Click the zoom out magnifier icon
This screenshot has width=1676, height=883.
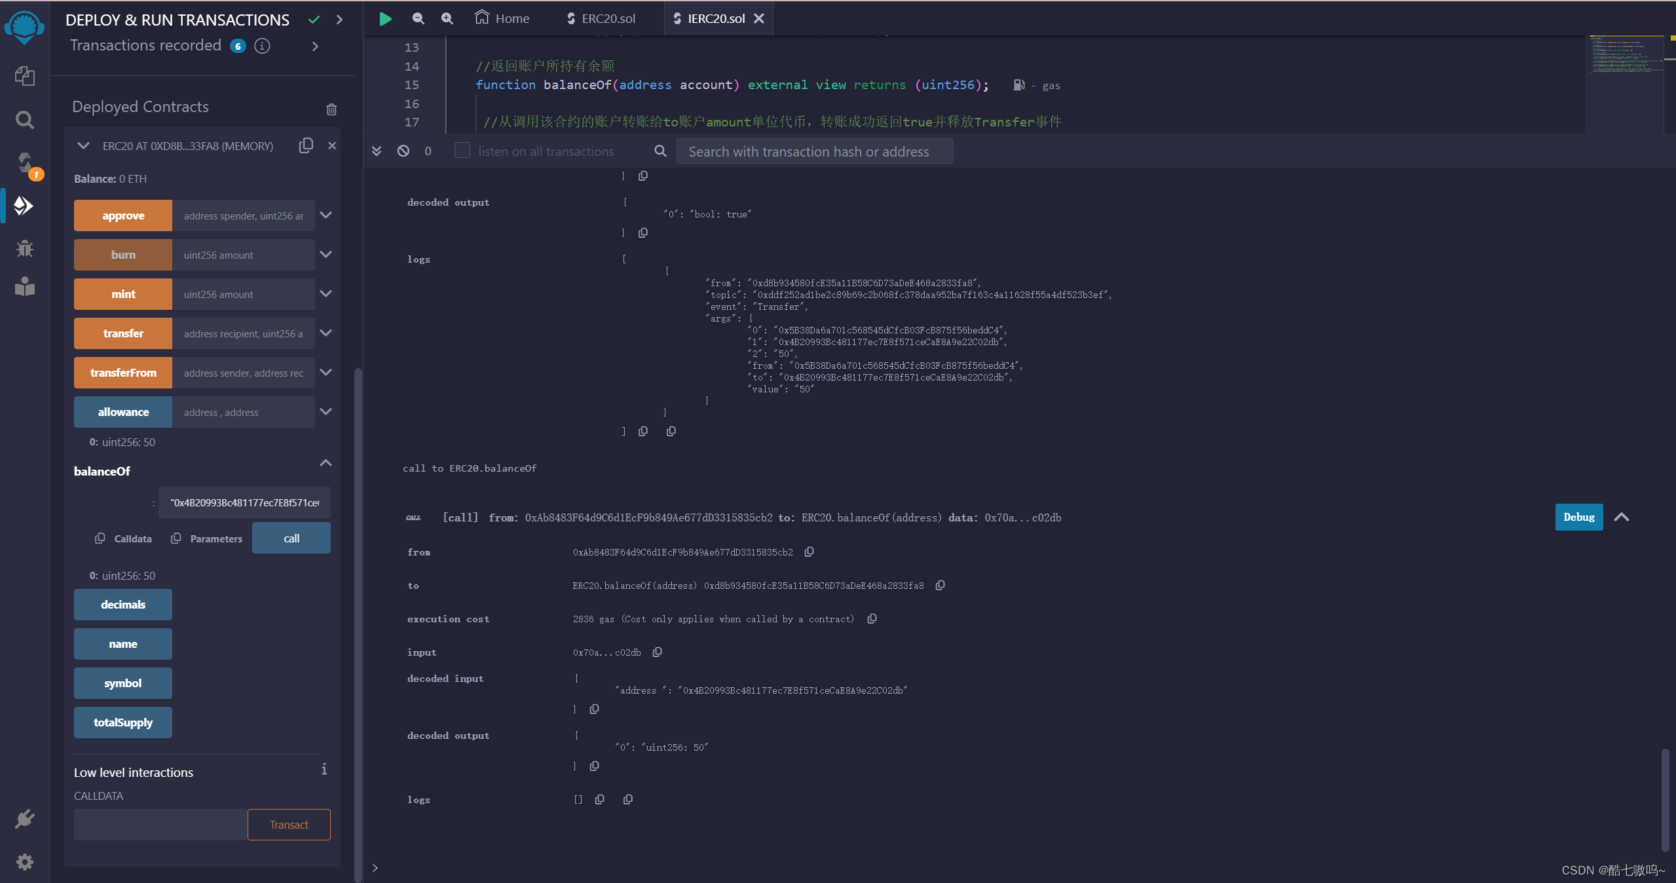click(x=418, y=18)
